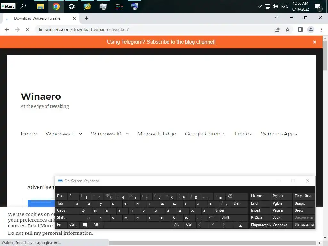Open File Explorer from the taskbar

[x=40, y=6]
